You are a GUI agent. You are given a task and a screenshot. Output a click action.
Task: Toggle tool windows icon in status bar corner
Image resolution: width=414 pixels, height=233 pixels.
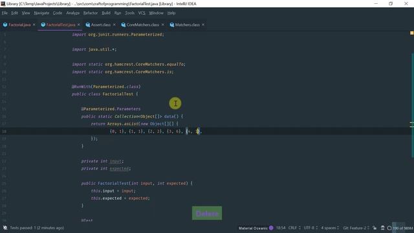pos(5,228)
